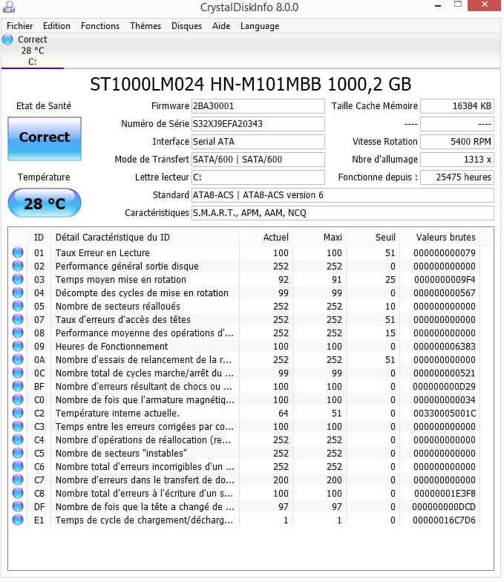
Task: Click the 25475 heures field
Action: point(457,177)
